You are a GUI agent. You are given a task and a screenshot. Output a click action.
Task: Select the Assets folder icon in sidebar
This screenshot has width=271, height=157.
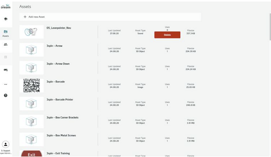(x=6, y=32)
